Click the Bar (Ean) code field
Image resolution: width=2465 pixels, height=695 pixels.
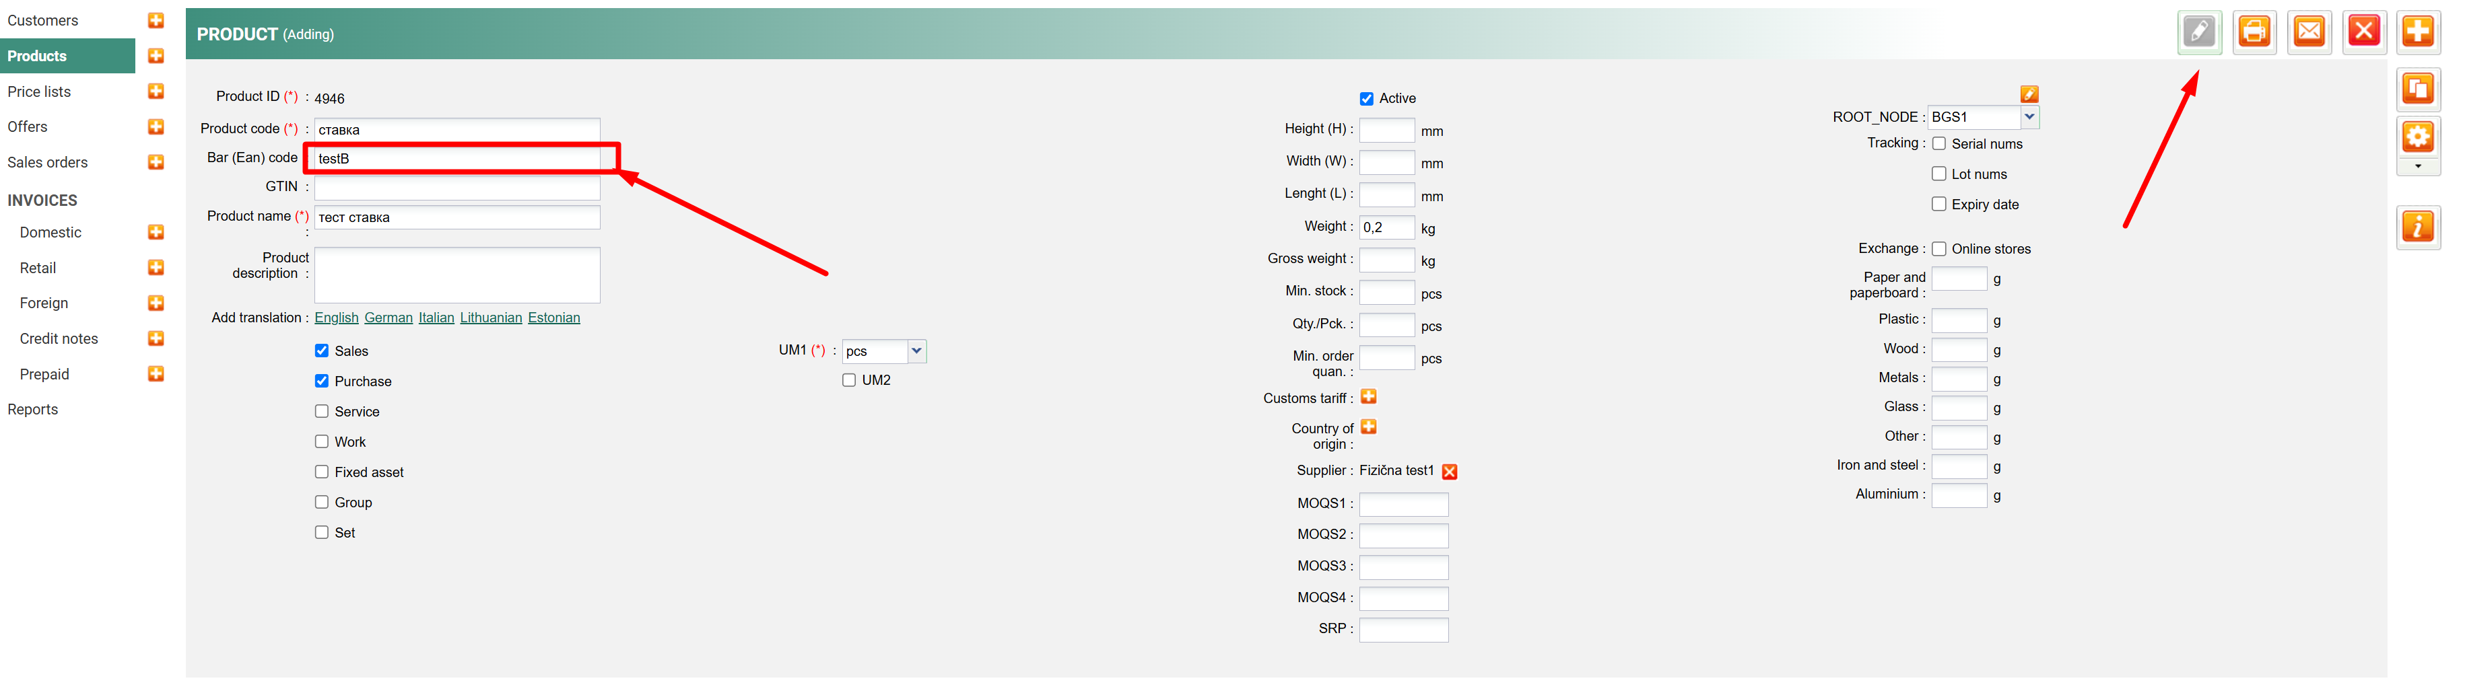[x=457, y=157]
